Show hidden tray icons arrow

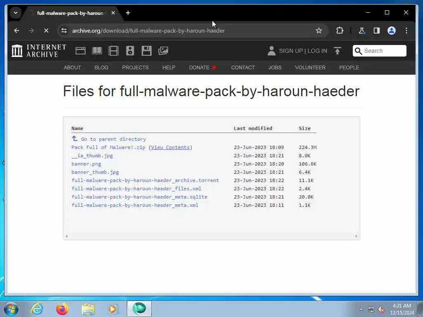click(x=361, y=309)
